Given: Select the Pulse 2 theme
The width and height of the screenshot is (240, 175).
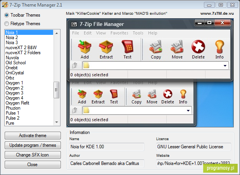Looking at the screenshot, I should click(29, 118).
